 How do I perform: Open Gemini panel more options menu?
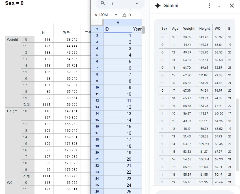tap(209, 6)
